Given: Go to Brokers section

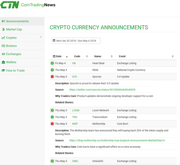Looking at the screenshot, I should (x=22, y=46).
